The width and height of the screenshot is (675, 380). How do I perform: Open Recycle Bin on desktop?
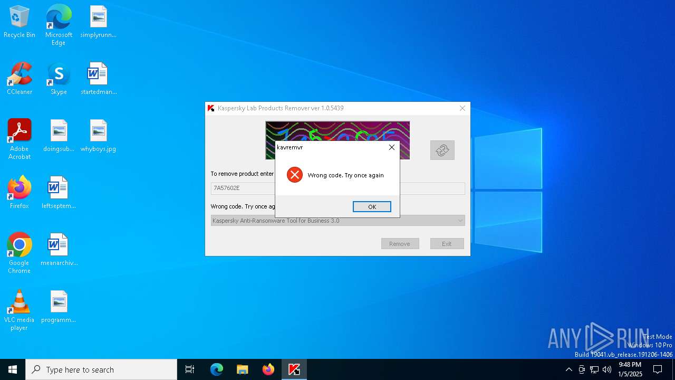pos(20,22)
